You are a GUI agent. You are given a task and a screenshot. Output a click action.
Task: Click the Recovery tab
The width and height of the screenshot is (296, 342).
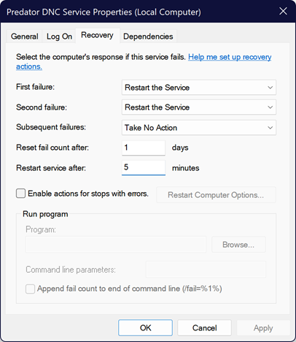point(97,36)
